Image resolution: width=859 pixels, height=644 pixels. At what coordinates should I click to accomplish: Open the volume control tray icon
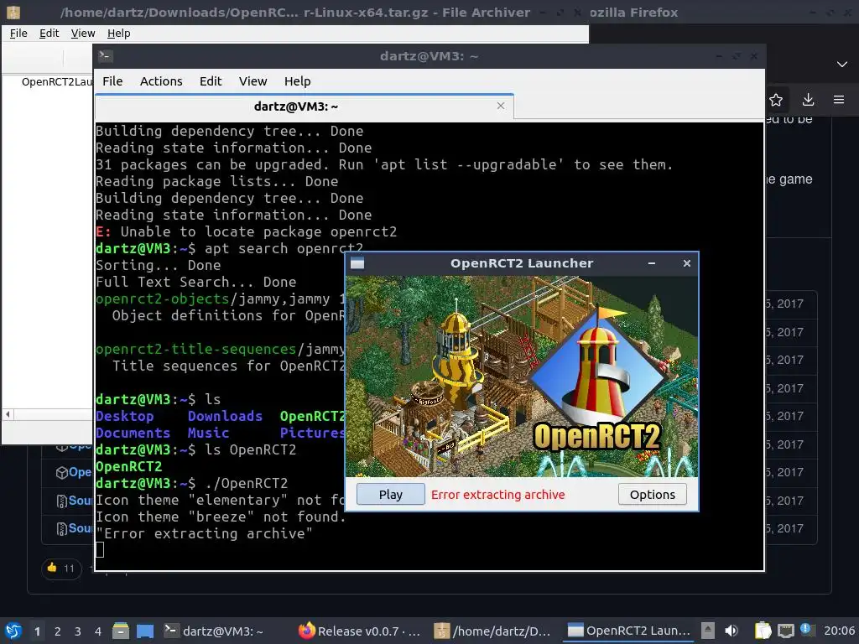pos(731,631)
